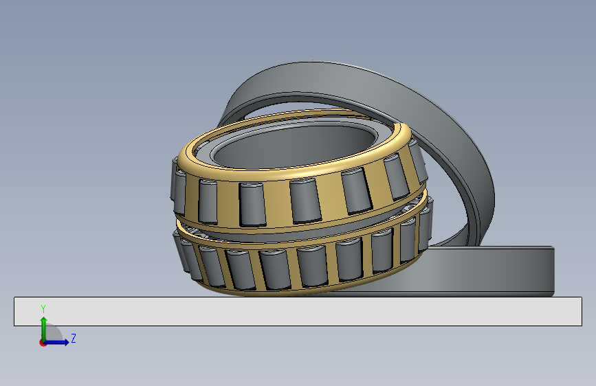
Task: Click the blue Z axis arrow of the triad
Action: (57, 342)
